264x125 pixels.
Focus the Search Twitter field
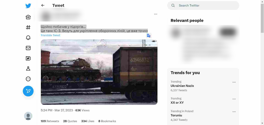tap(203, 6)
